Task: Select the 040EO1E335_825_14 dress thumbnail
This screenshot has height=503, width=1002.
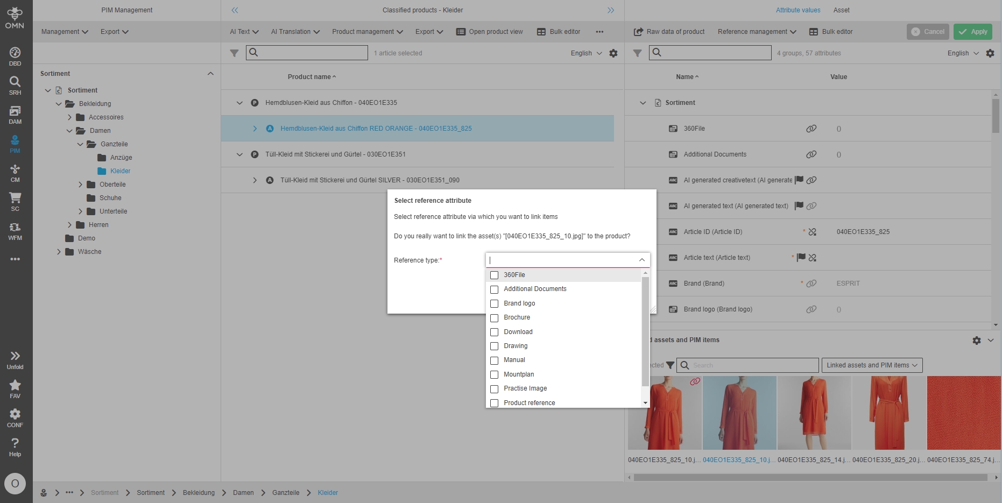Action: (814, 413)
